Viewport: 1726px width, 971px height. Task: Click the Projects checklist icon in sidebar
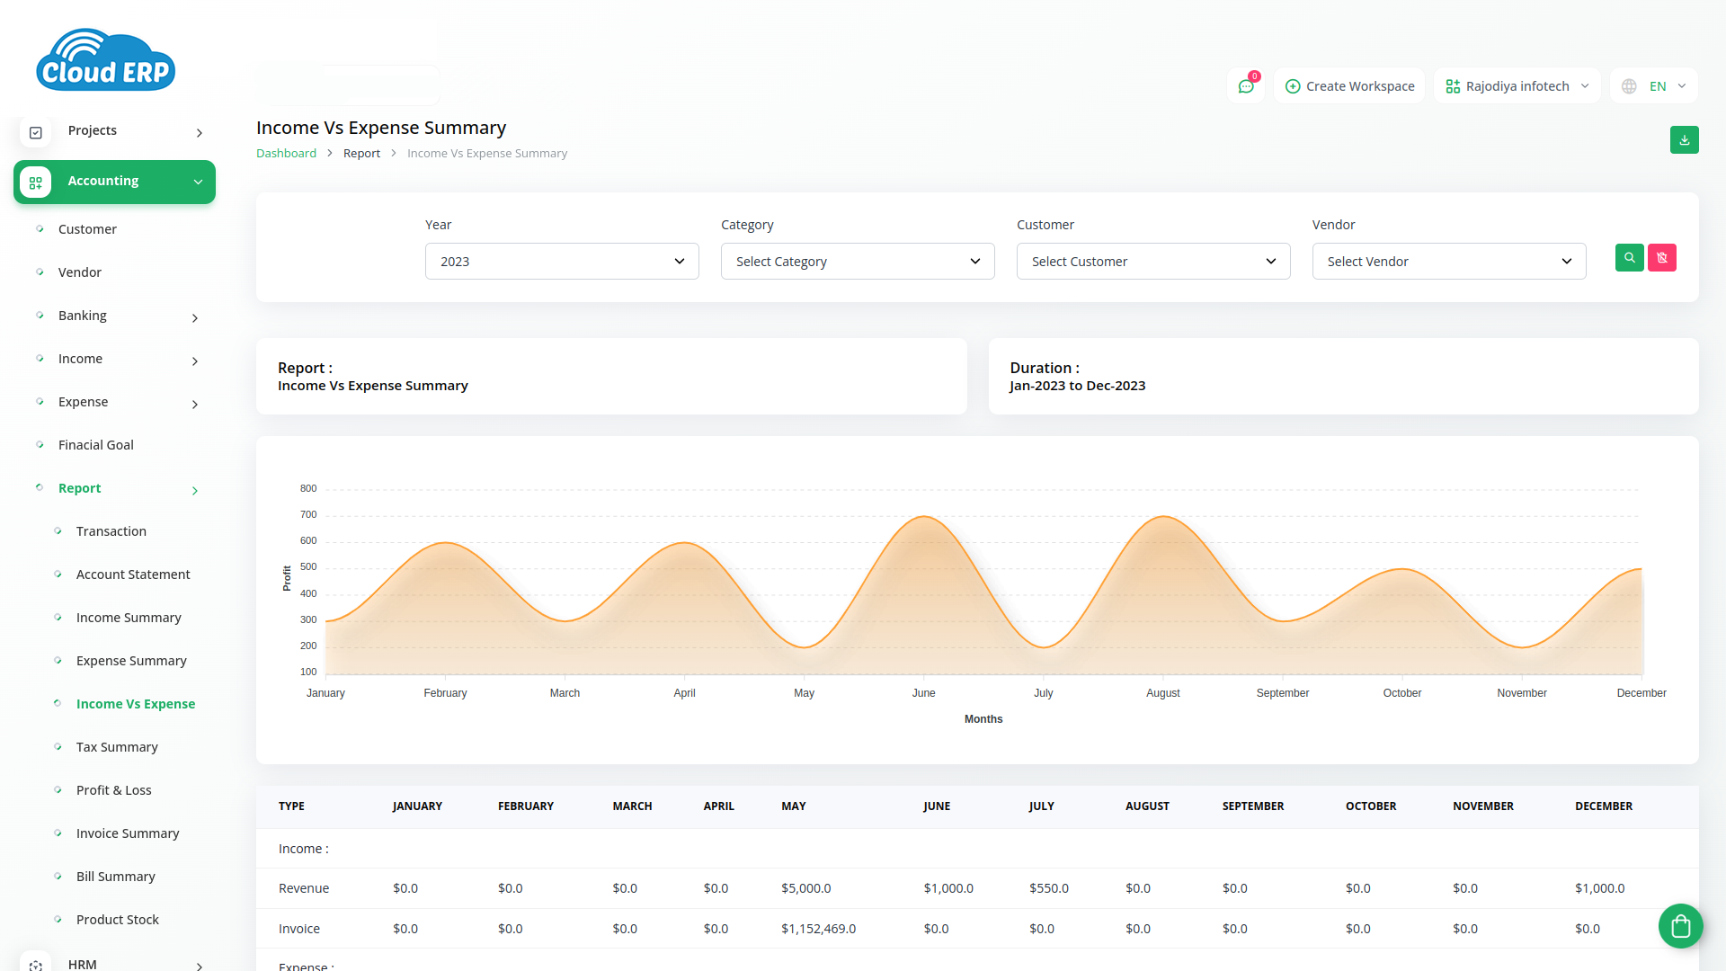tap(36, 132)
